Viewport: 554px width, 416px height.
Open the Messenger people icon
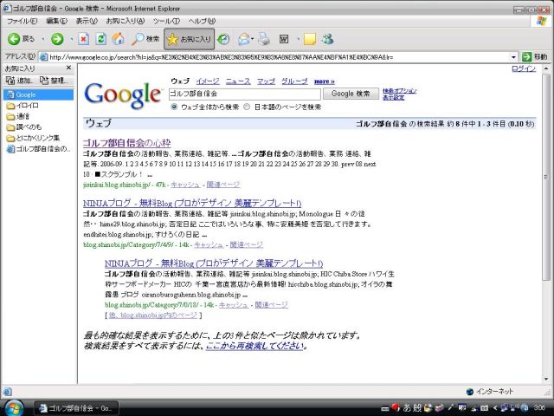pyautogui.click(x=327, y=39)
